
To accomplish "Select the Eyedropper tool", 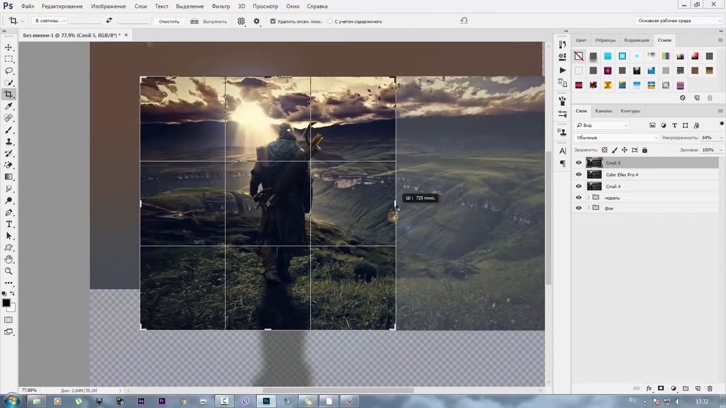I will click(9, 107).
